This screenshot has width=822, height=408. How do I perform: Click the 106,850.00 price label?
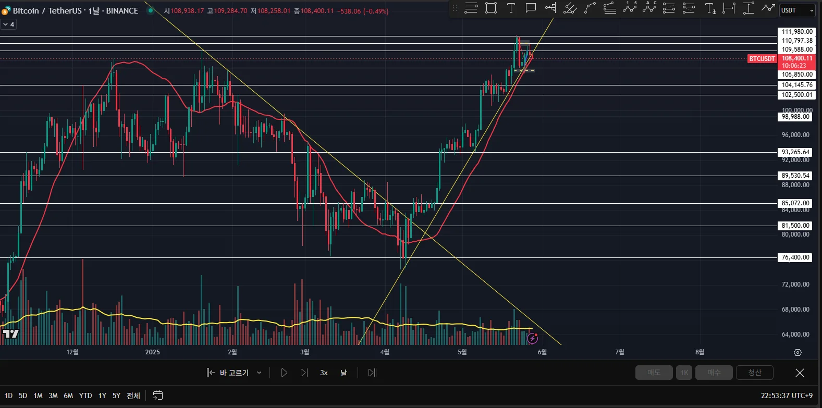click(x=797, y=75)
